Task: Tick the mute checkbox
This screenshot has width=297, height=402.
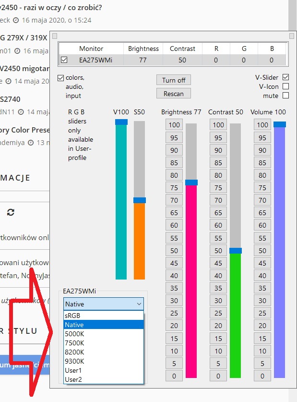Action: pos(286,96)
